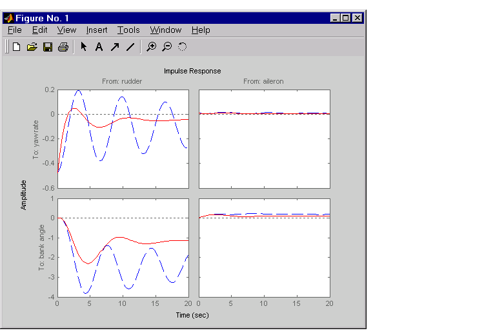The image size is (484, 333).
Task: Click the Help menu item
Action: 201,30
